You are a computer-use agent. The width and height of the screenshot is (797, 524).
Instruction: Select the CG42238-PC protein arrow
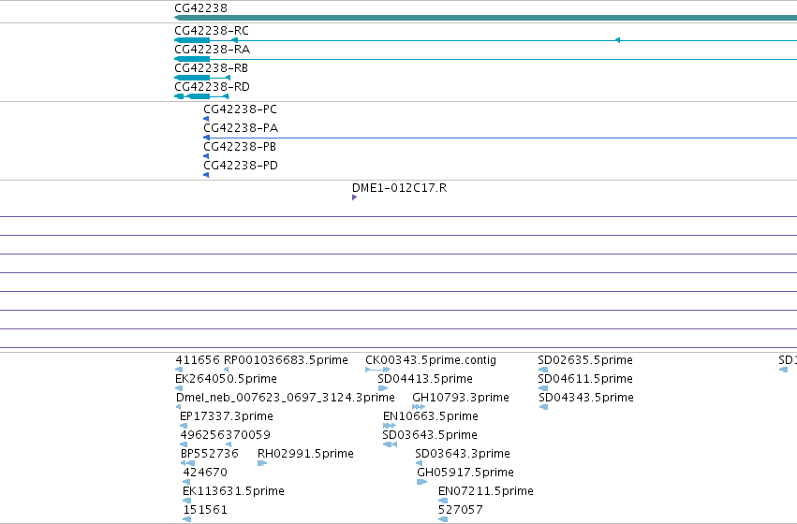point(206,119)
